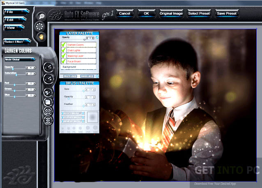262x188 pixels.
Task: Decrease Saturation value stepper arrow
Action: click(27, 73)
